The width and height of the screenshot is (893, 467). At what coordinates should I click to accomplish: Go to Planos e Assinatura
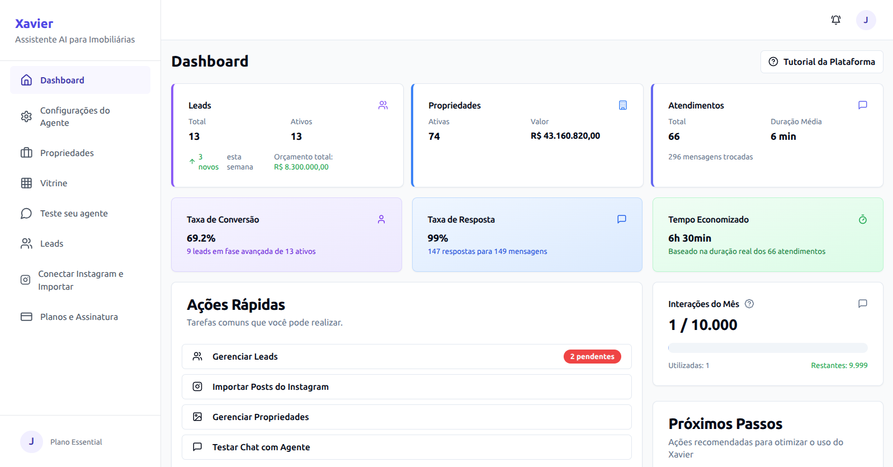[x=80, y=317]
